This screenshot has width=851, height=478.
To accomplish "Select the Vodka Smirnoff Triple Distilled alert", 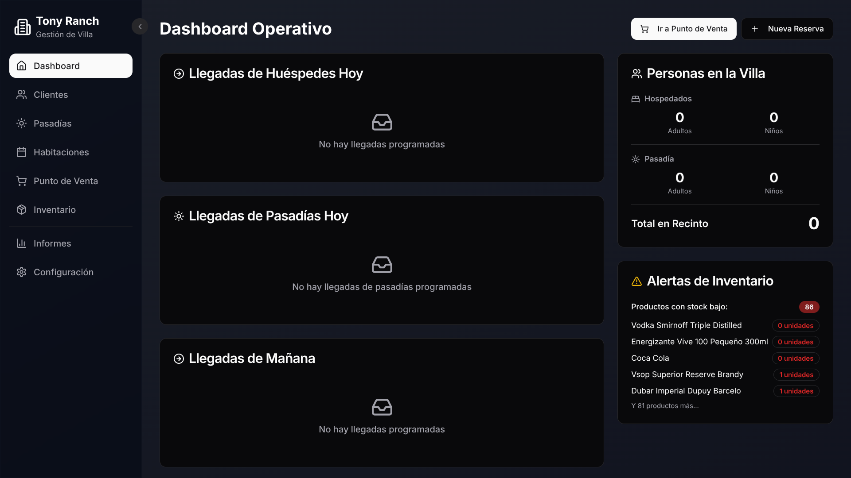I will pos(686,325).
